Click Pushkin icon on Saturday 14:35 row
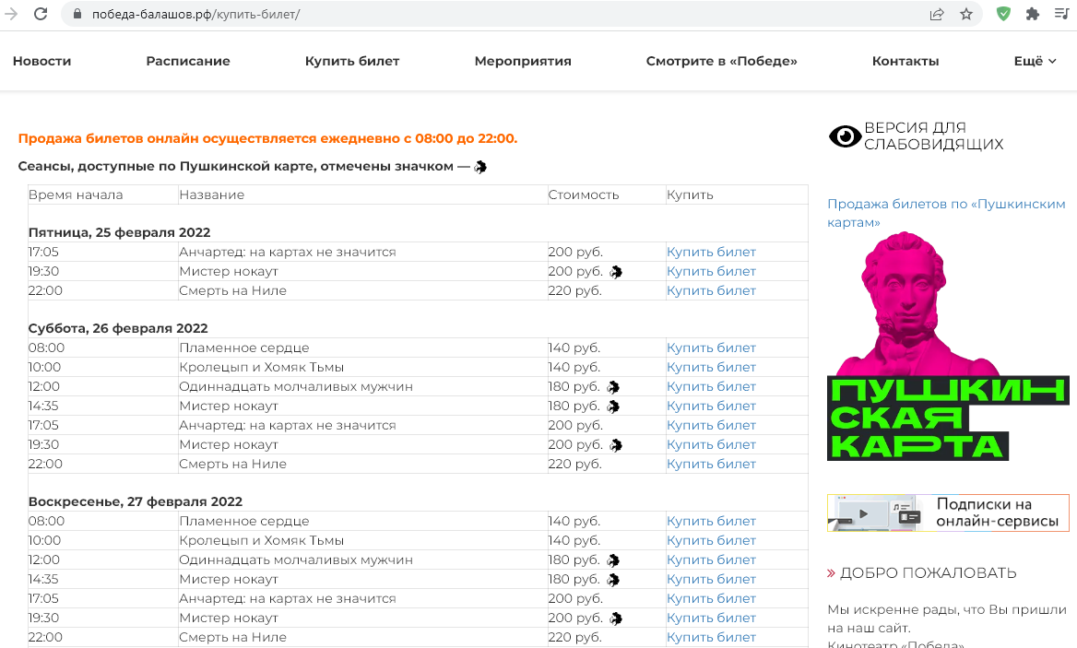The width and height of the screenshot is (1077, 648). tap(613, 406)
